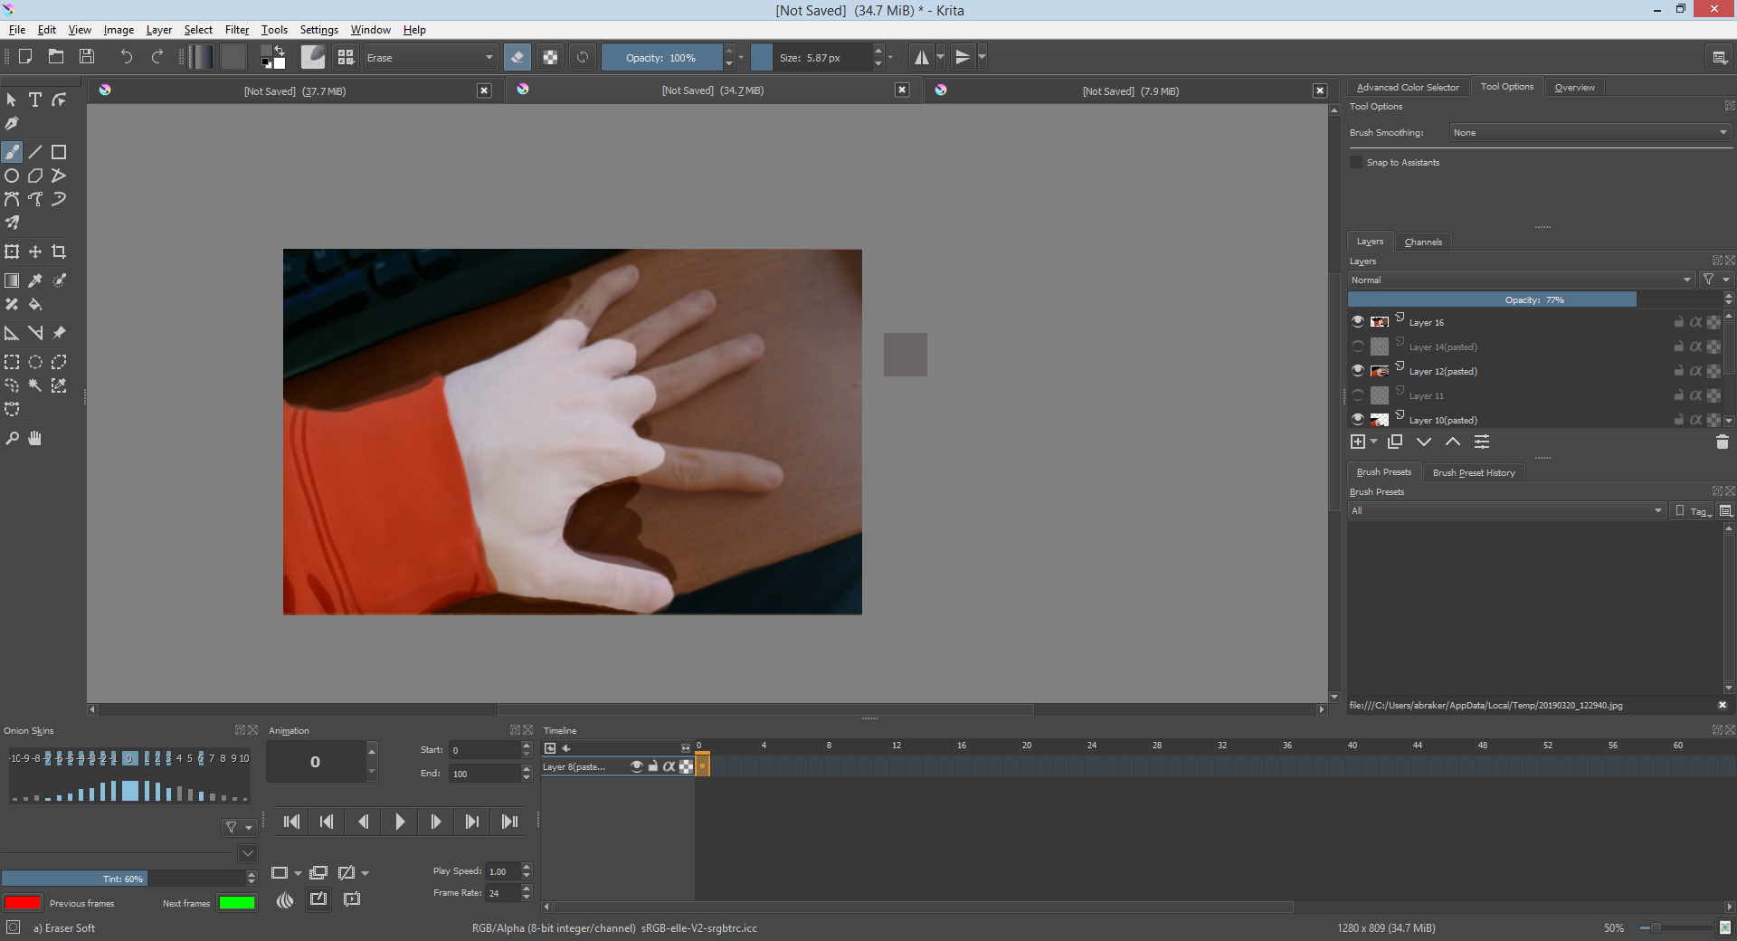Select the Color Picker eyedropper tool
The image size is (1737, 941).
pyautogui.click(x=35, y=280)
